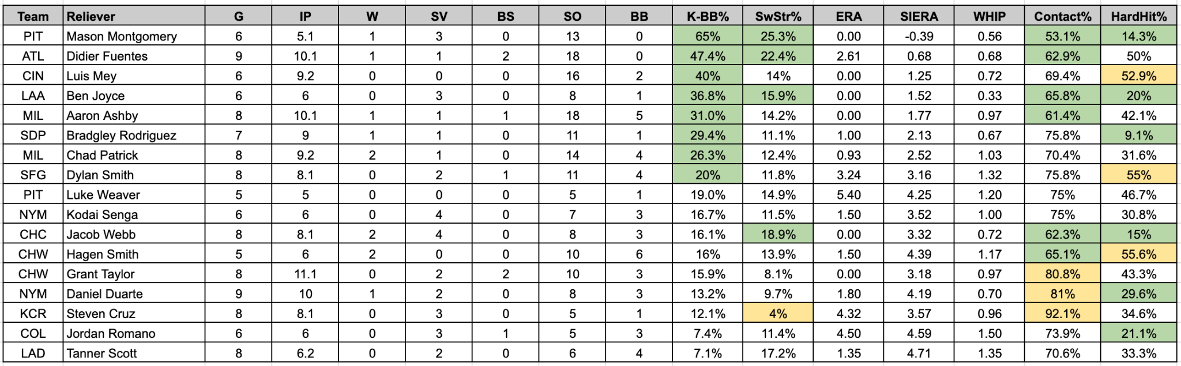Click Didier Fuentes' 22.4% SwStr% cell

(778, 56)
